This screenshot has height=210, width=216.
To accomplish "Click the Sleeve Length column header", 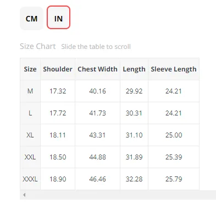I will (x=174, y=69).
